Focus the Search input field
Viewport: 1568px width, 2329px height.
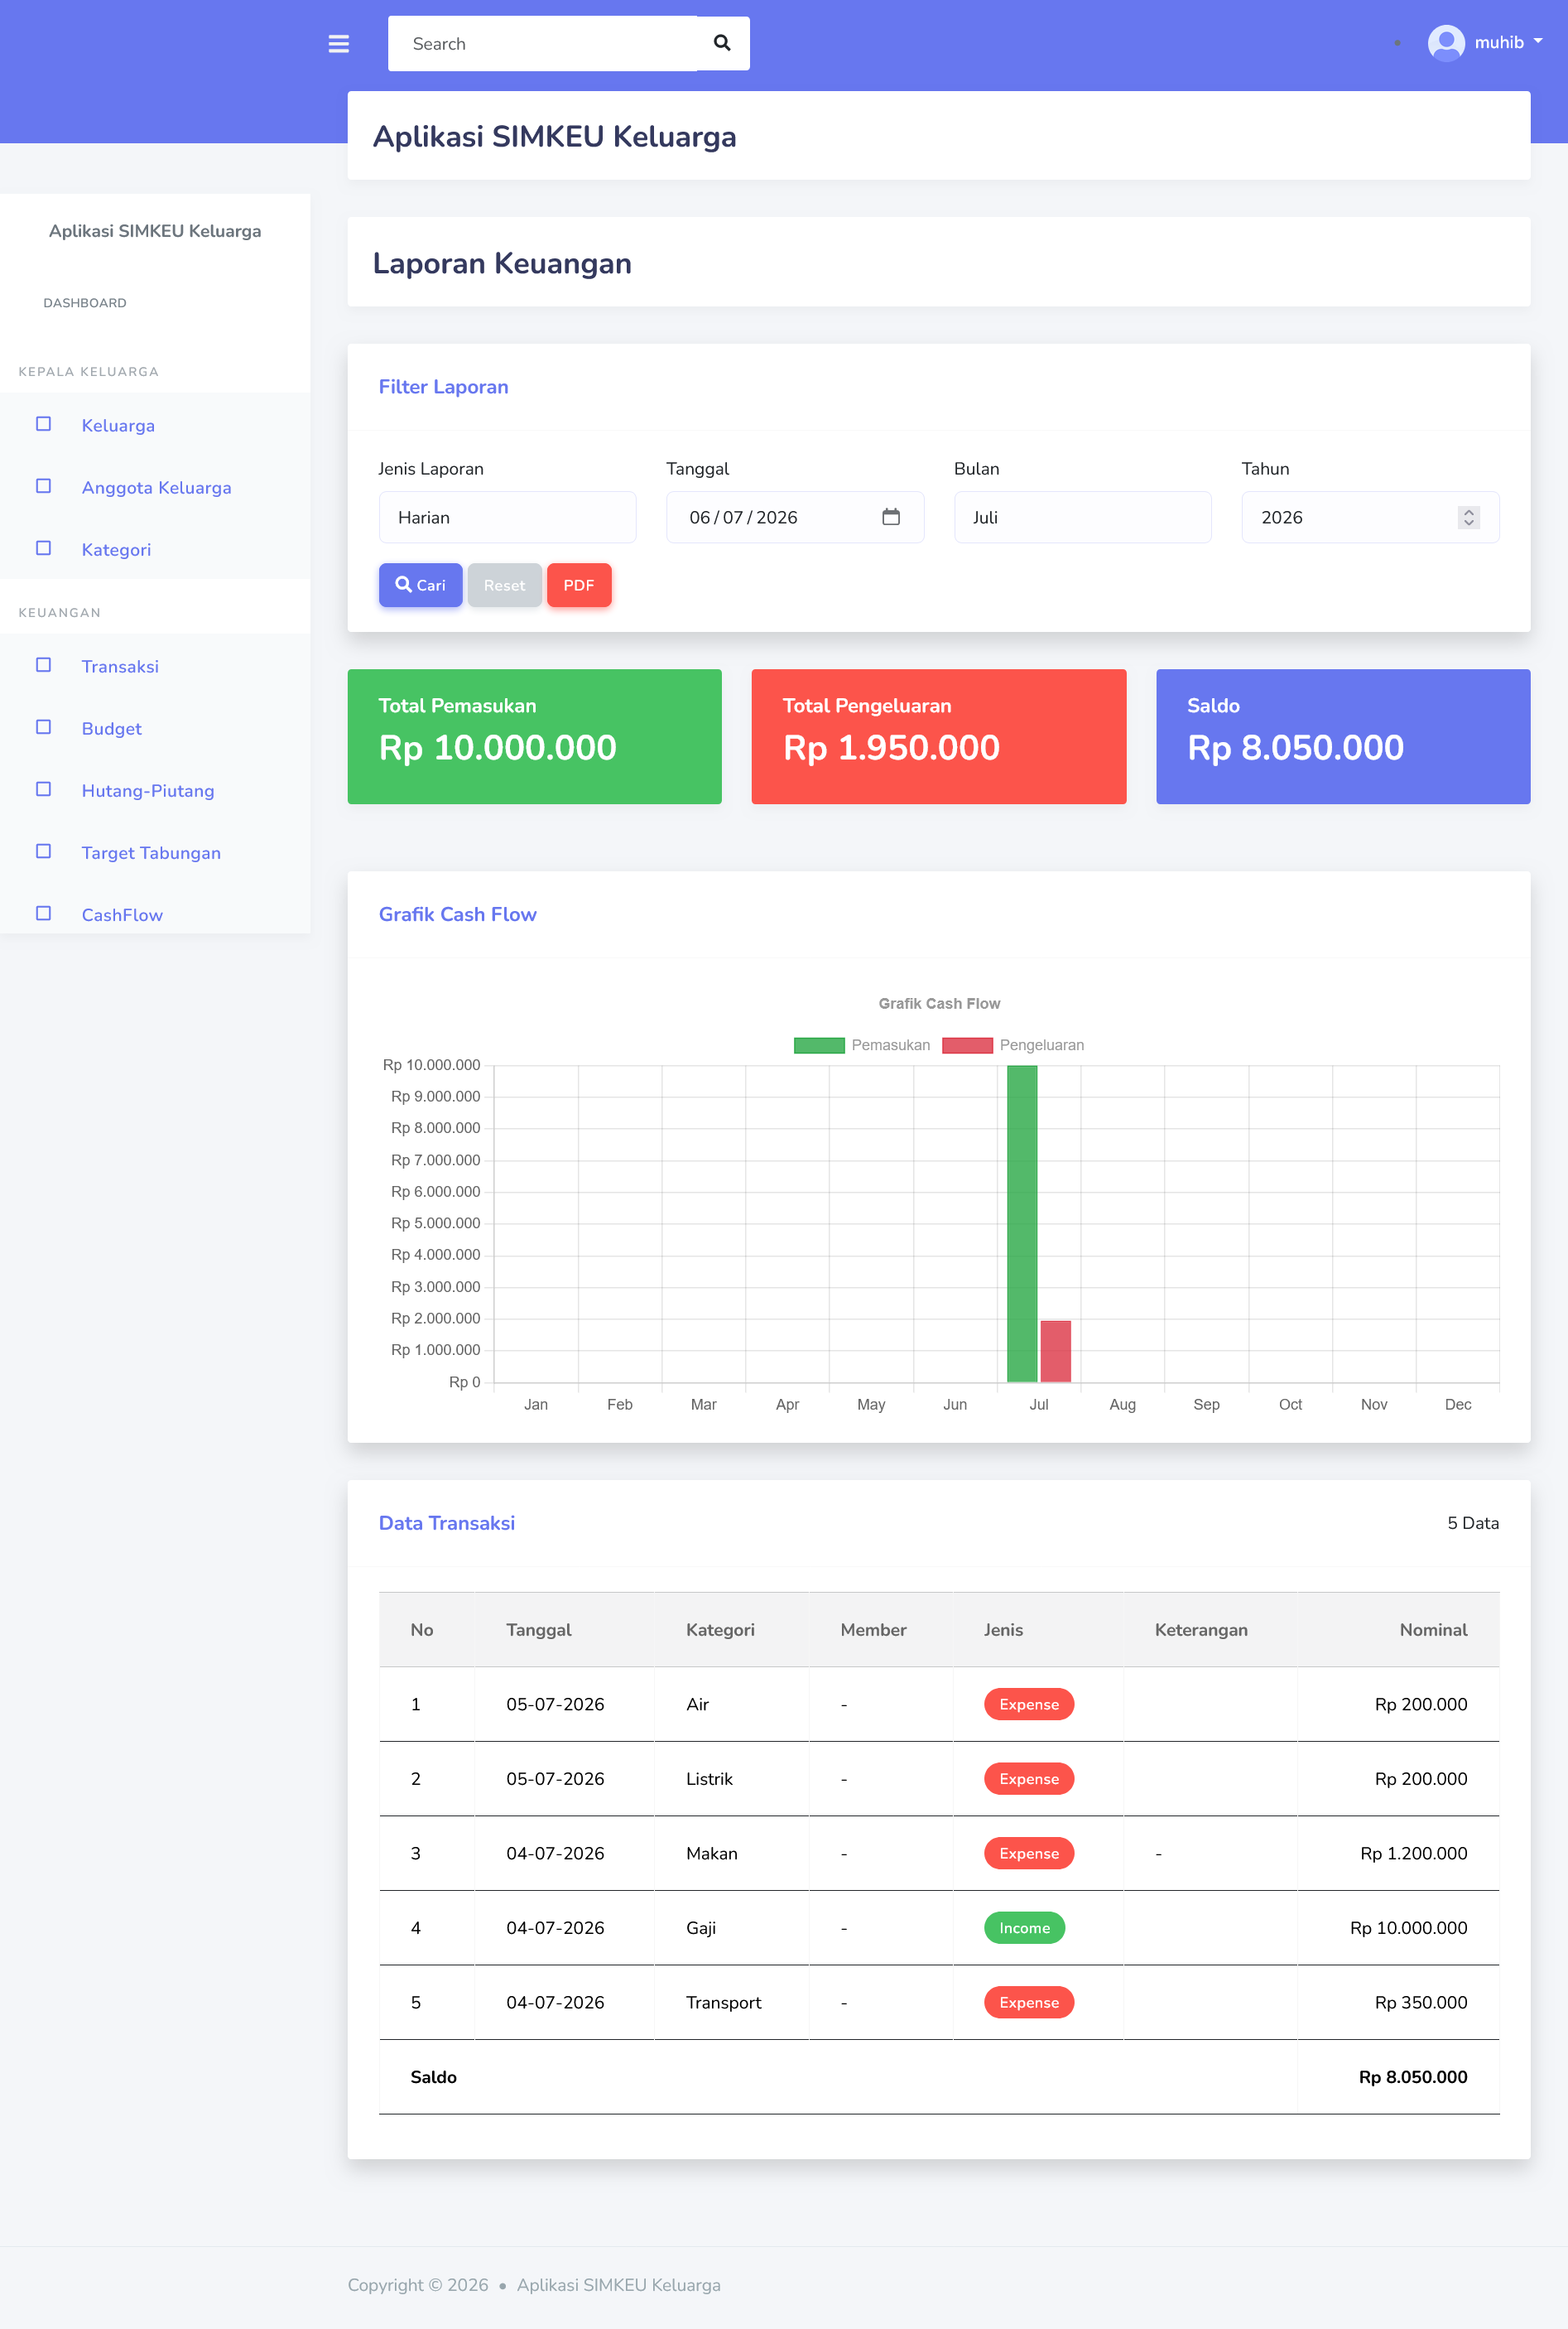click(x=543, y=44)
